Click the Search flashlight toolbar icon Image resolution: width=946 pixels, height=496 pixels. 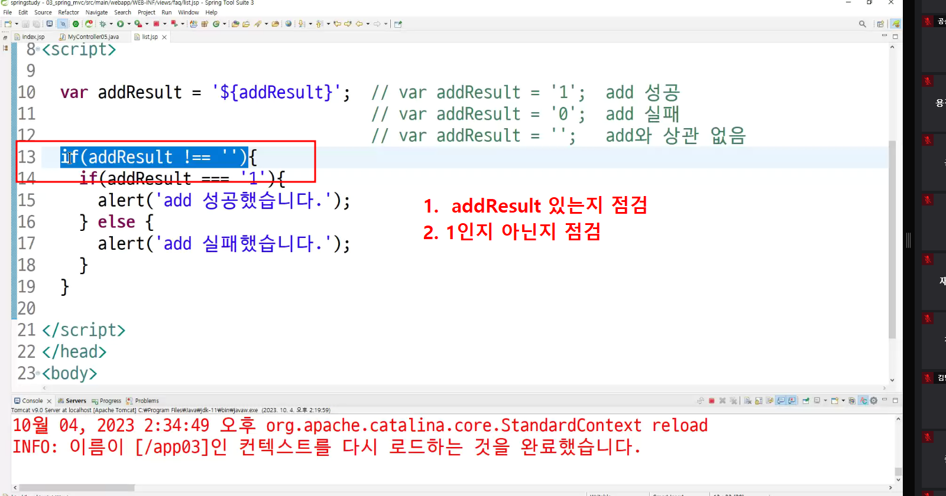258,24
